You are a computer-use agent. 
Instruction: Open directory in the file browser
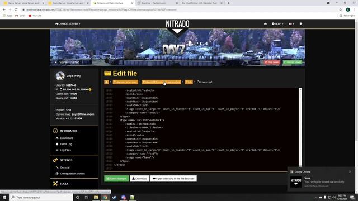click(x=173, y=179)
